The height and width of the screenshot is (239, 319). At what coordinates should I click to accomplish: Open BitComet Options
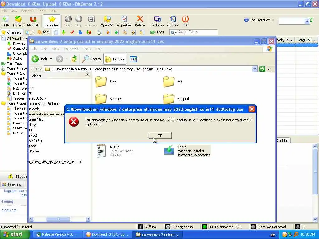point(173,21)
